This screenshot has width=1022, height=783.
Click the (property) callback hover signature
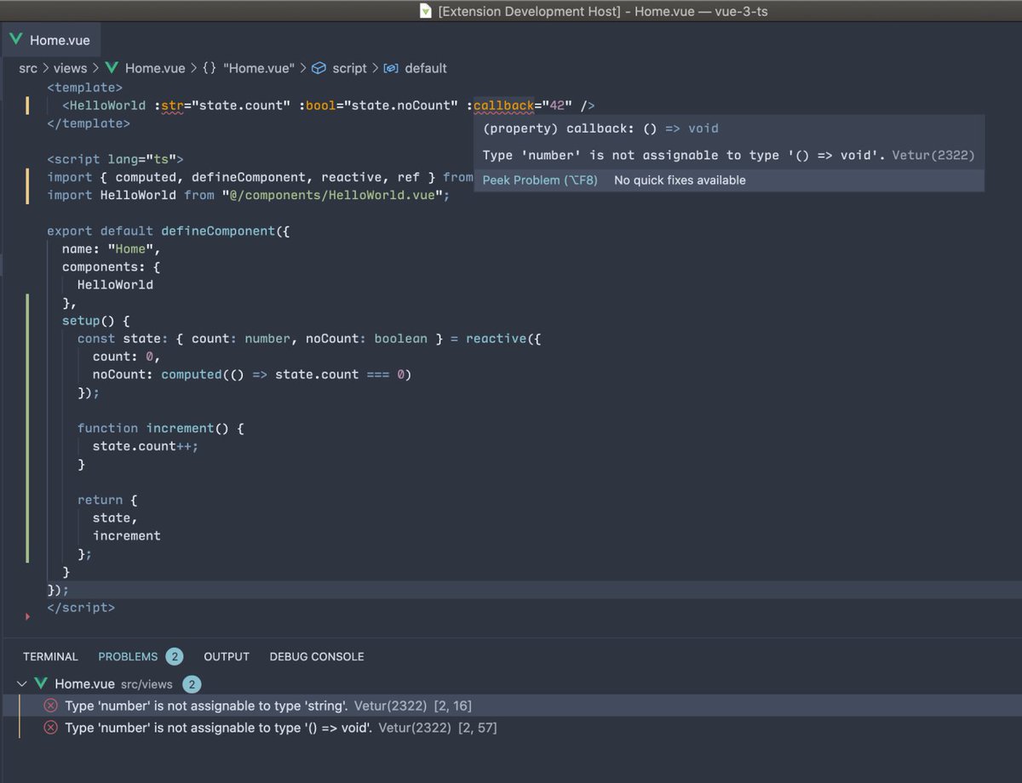[600, 129]
